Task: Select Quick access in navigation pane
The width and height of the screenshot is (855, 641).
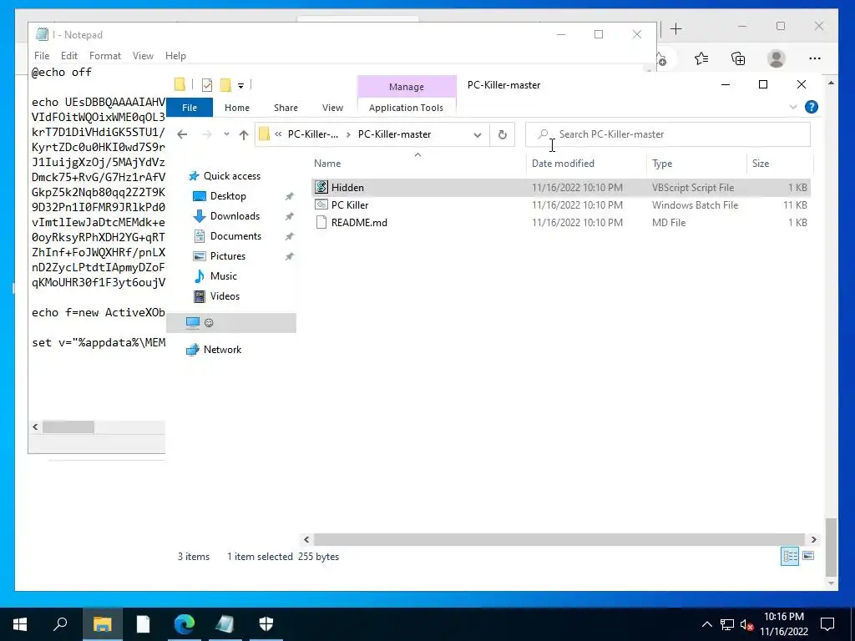Action: point(232,175)
